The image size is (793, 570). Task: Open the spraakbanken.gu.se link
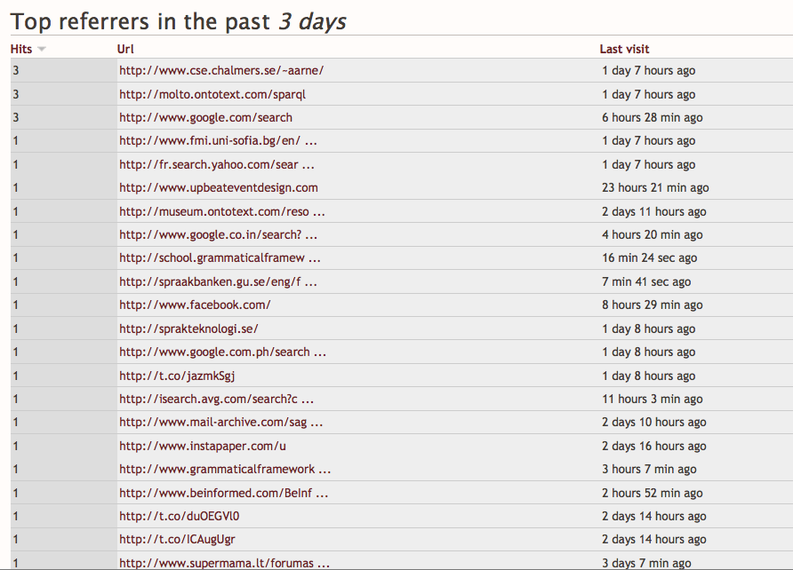coord(218,281)
